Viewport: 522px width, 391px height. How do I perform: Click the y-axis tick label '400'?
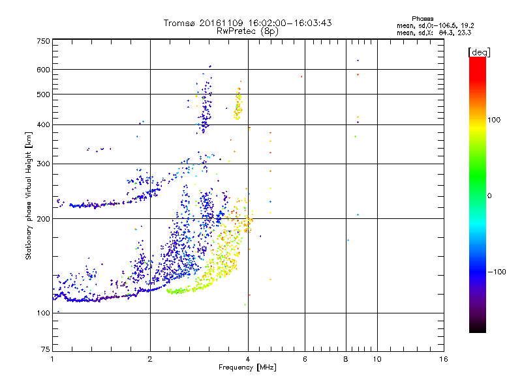point(43,124)
